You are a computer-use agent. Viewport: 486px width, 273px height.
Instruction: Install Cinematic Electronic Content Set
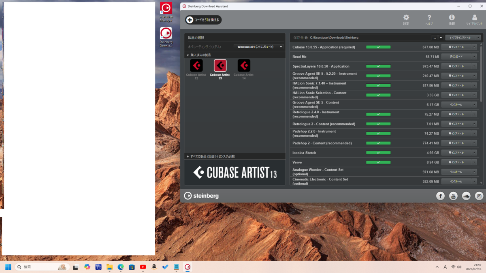(x=456, y=182)
